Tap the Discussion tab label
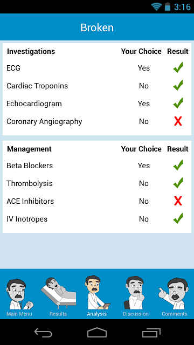 (135, 314)
